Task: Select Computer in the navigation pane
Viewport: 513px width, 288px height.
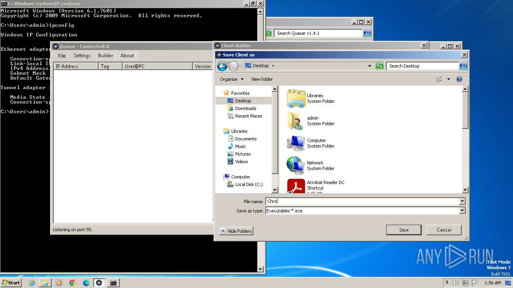Action: (x=240, y=177)
